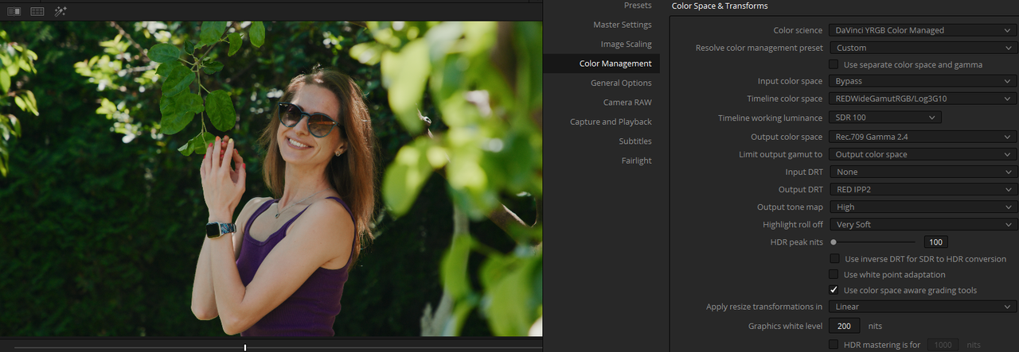The height and width of the screenshot is (352, 1019).
Task: Open Timeline working luminance dropdown
Action: tap(885, 118)
